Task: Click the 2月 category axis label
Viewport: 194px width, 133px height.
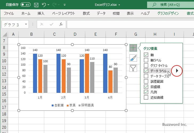Action: [63, 98]
